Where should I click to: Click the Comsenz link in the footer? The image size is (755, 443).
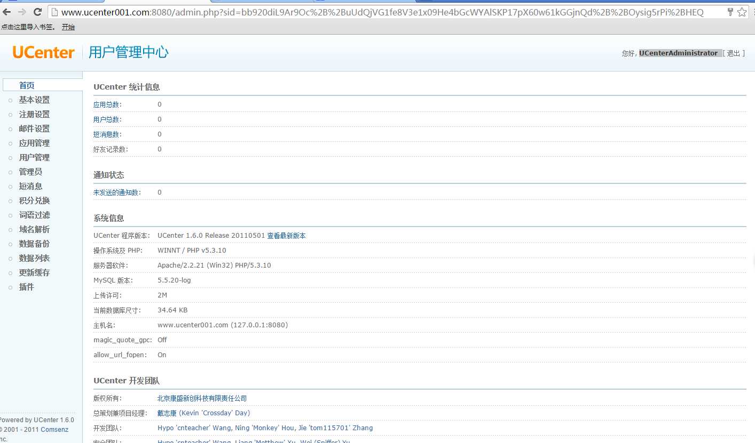click(54, 429)
